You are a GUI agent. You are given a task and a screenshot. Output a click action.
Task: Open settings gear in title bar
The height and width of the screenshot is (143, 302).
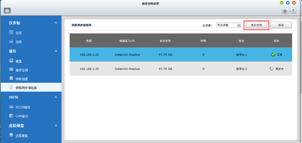(285, 11)
